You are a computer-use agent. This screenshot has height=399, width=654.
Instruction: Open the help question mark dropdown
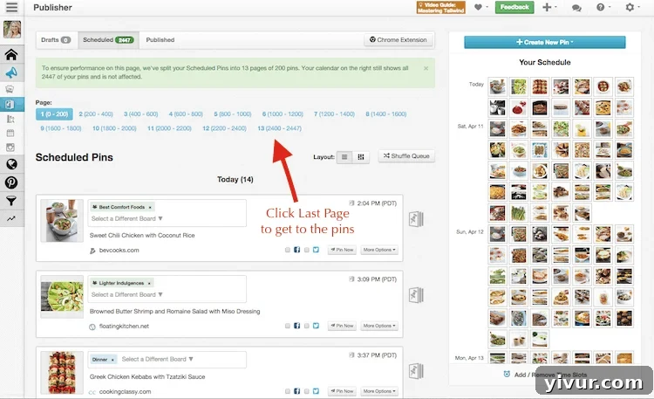pyautogui.click(x=603, y=7)
